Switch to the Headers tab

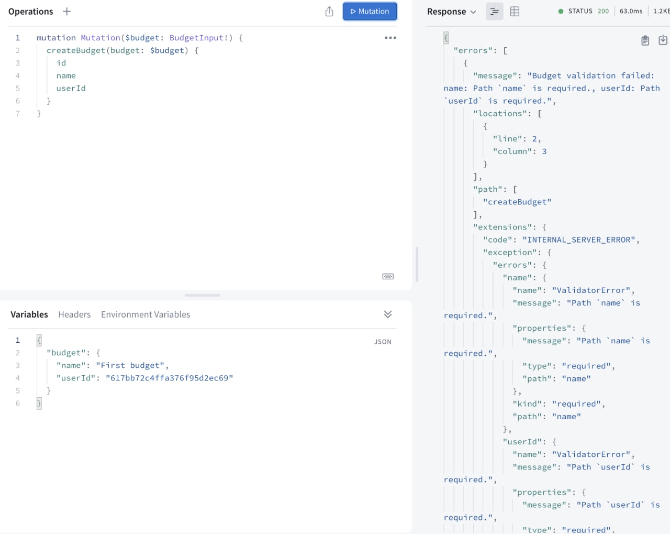74,314
